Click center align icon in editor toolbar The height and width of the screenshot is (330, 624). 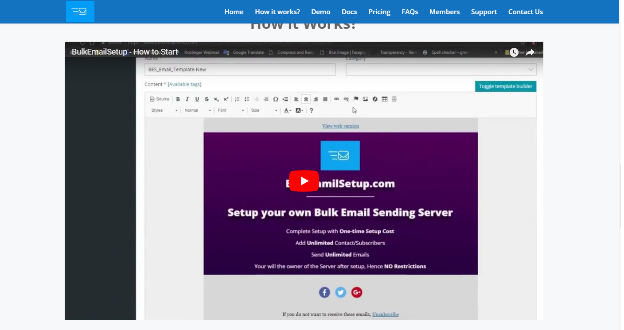(x=306, y=99)
